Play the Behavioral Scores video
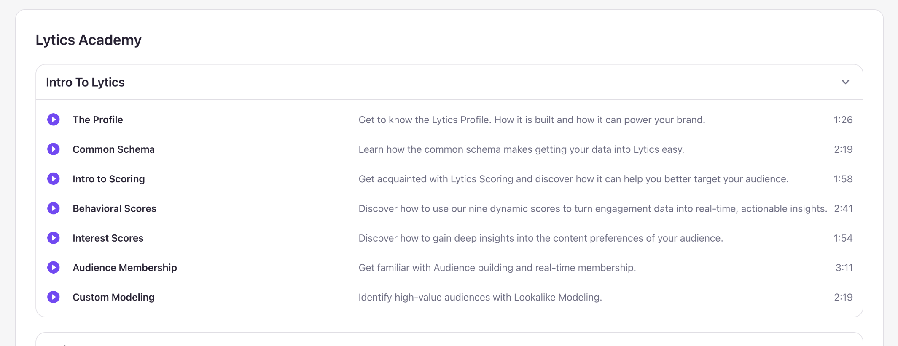898x346 pixels. pos(54,208)
